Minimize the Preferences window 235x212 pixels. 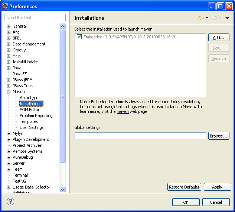[212, 6]
